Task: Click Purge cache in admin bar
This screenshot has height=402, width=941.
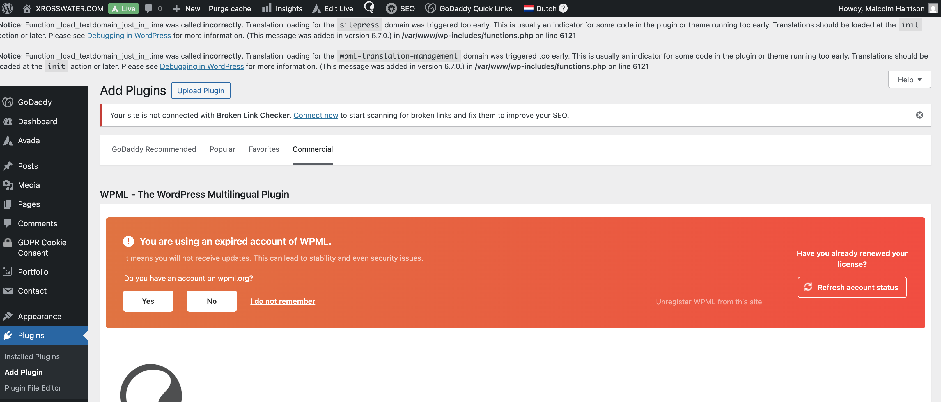Action: point(230,8)
